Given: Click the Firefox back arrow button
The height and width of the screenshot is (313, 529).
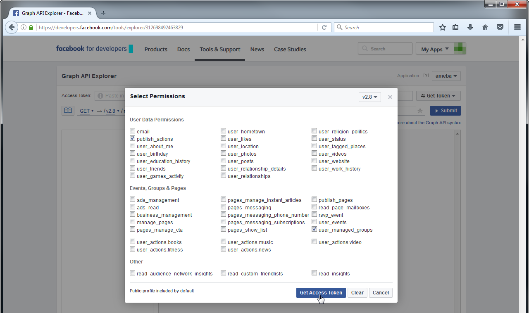Looking at the screenshot, I should (12, 27).
